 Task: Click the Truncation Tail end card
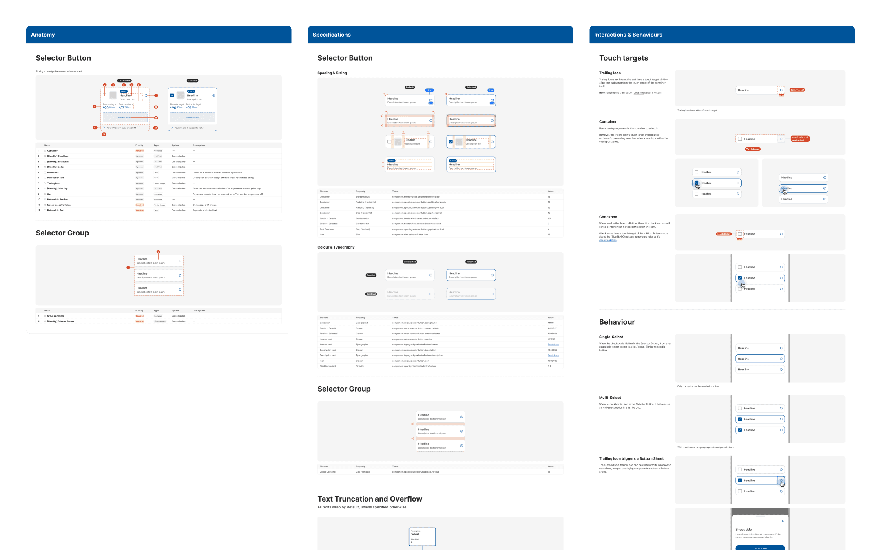(422, 537)
